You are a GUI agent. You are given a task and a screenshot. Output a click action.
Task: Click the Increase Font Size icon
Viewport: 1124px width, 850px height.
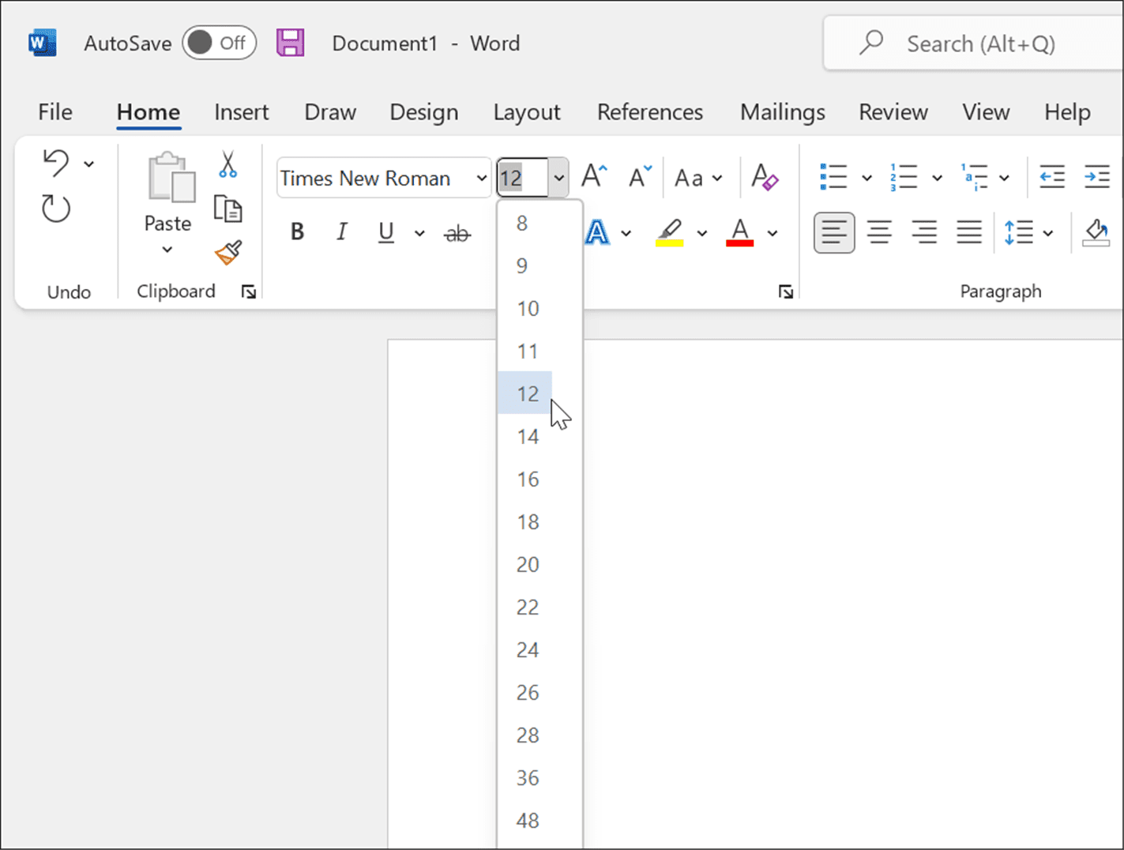pyautogui.click(x=594, y=175)
